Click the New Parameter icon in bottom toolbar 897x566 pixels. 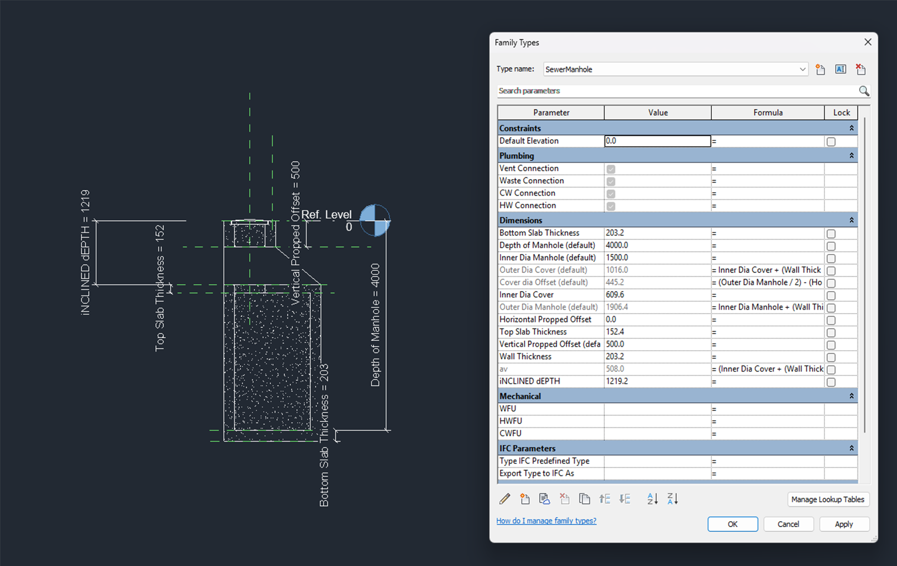525,499
